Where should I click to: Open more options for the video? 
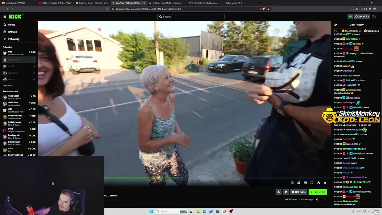coord(324,199)
